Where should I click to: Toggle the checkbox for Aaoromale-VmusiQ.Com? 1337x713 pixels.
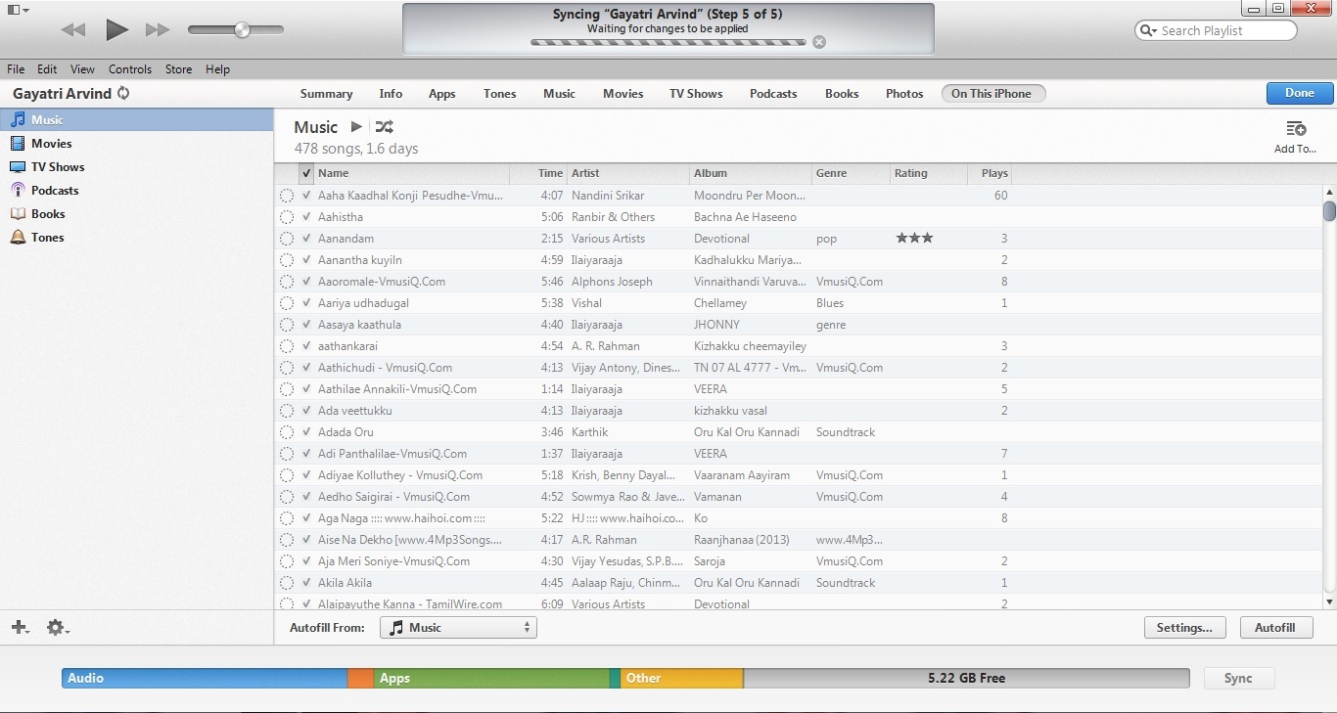click(x=307, y=282)
